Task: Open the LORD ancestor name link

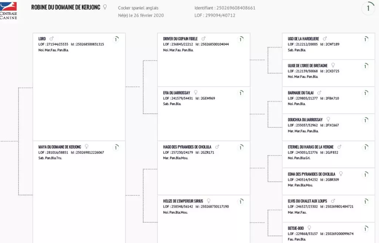Action: [x=42, y=39]
